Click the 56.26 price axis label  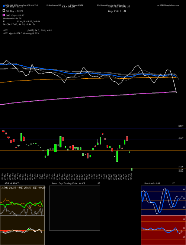pos(181,167)
